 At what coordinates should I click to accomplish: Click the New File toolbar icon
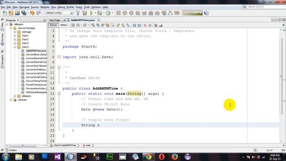(5, 13)
